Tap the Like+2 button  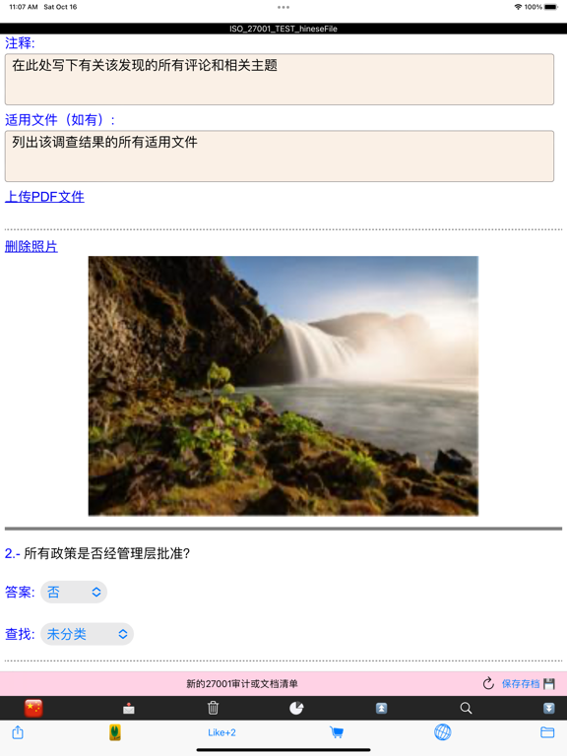click(x=221, y=732)
